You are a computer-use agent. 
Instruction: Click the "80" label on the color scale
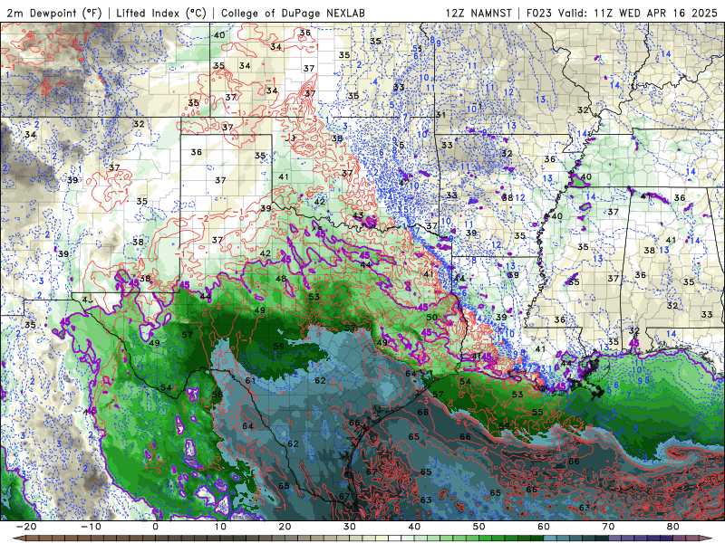pos(673,527)
